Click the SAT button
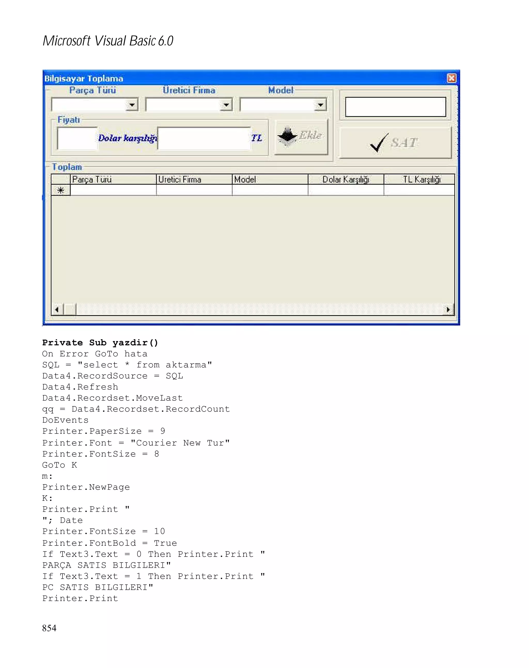 coord(395,142)
